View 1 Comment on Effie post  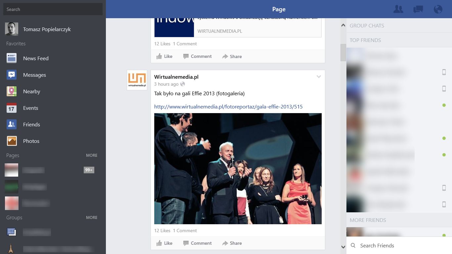tap(185, 231)
